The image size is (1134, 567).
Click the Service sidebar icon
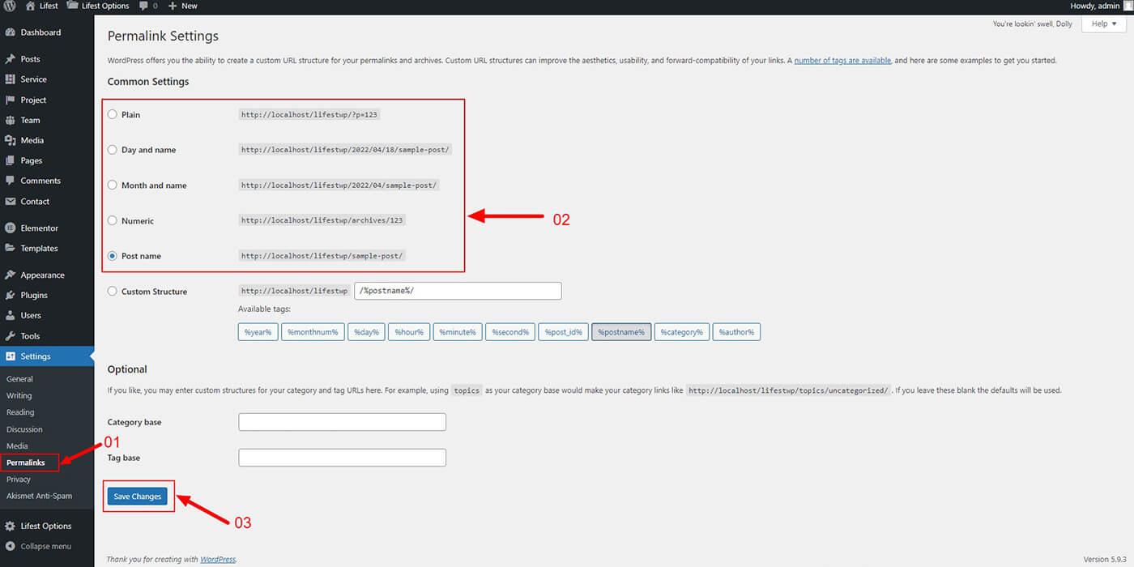tap(10, 79)
